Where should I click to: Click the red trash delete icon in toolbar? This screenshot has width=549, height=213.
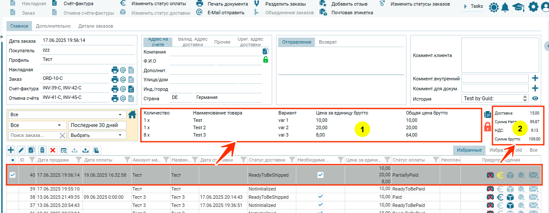[x=42, y=150]
